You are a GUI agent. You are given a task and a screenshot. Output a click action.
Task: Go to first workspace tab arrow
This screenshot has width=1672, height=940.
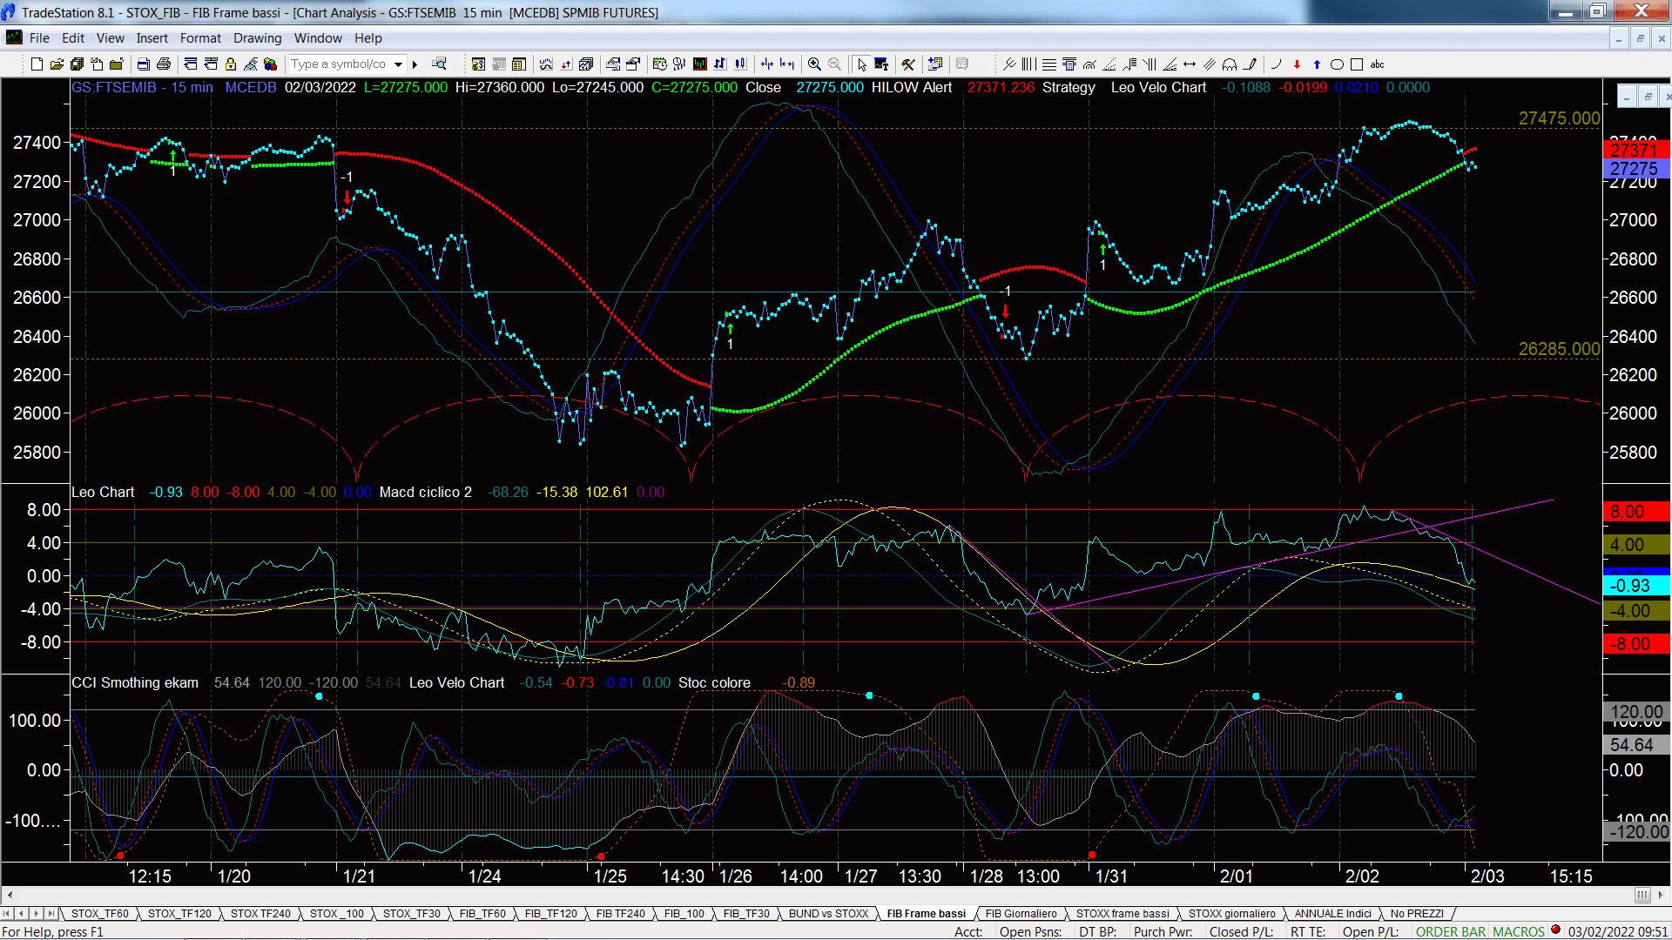(8, 914)
